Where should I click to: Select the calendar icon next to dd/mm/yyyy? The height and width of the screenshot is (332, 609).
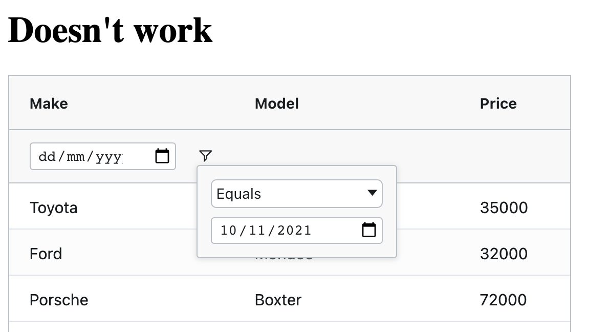tap(162, 156)
